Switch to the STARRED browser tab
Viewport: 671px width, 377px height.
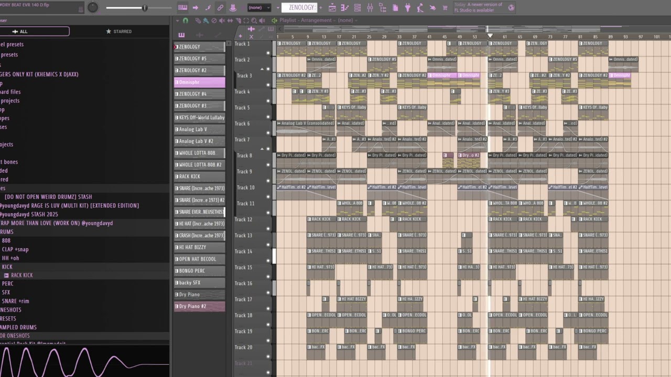coord(119,31)
